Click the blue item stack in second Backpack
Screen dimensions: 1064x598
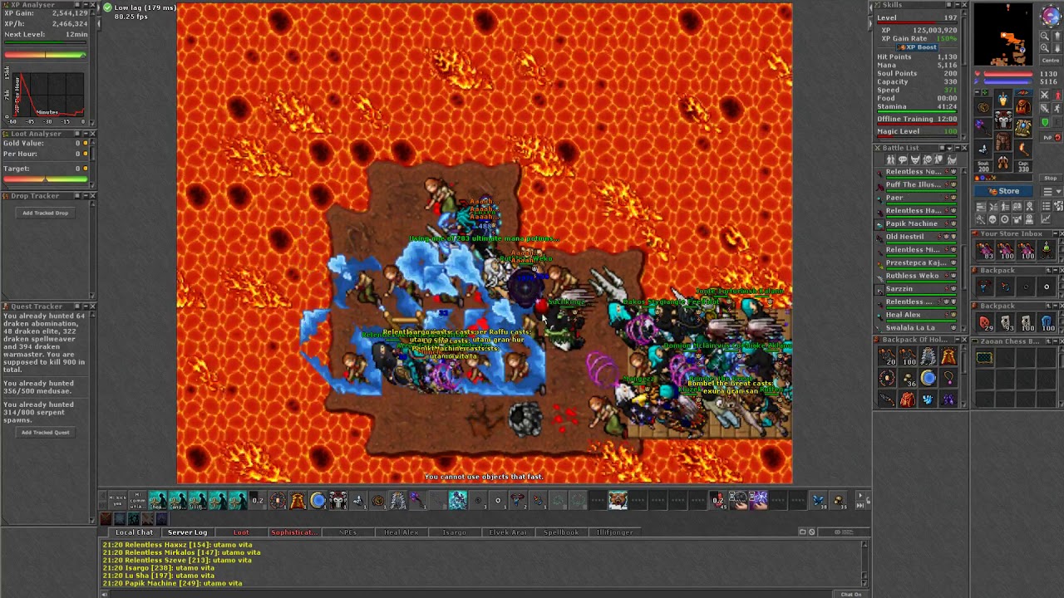(x=1047, y=323)
